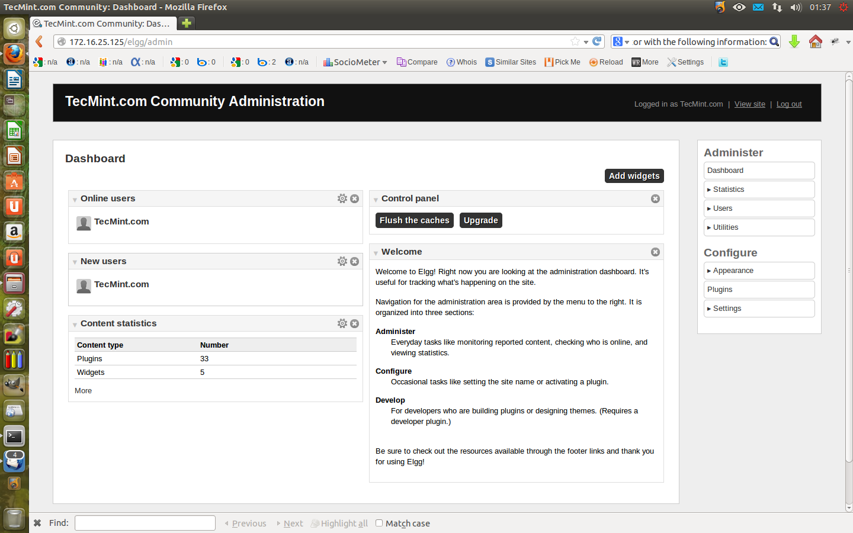Enable the Match case checkbox

tap(379, 523)
